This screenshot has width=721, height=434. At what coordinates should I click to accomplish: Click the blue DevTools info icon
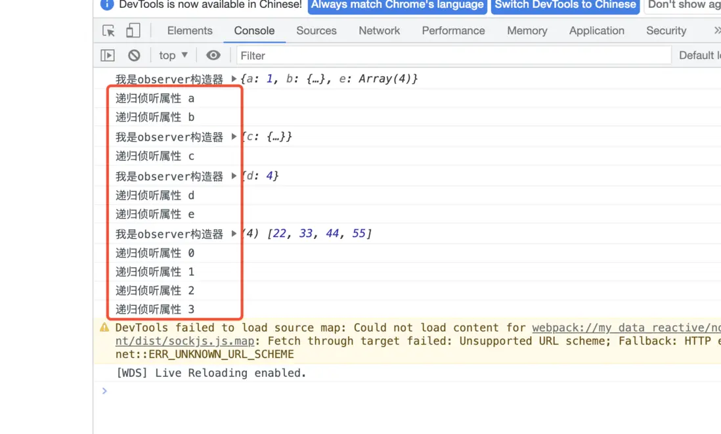click(x=106, y=5)
